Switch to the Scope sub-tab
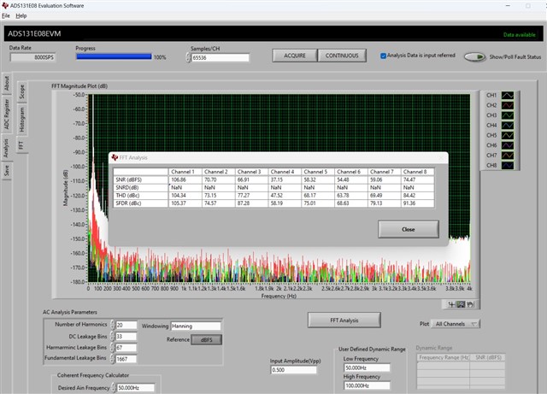Viewport: 547px width, 394px height. (22, 91)
